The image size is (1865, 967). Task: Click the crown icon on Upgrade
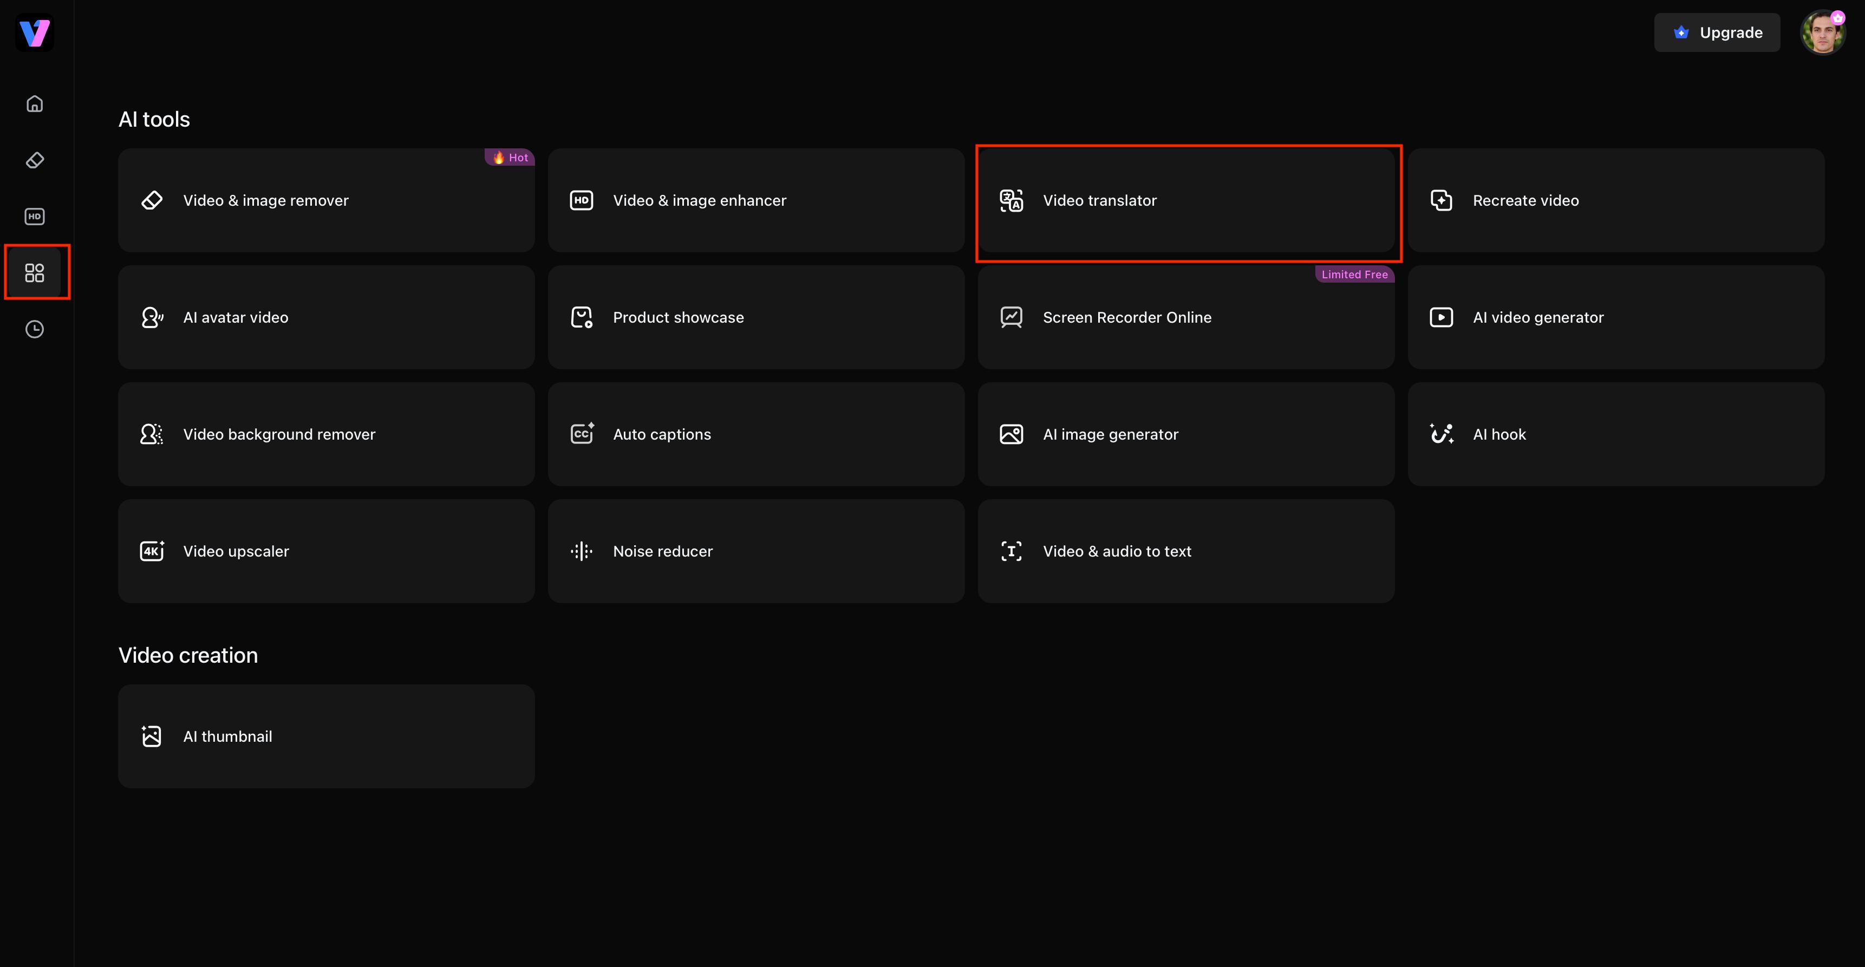(x=1681, y=32)
